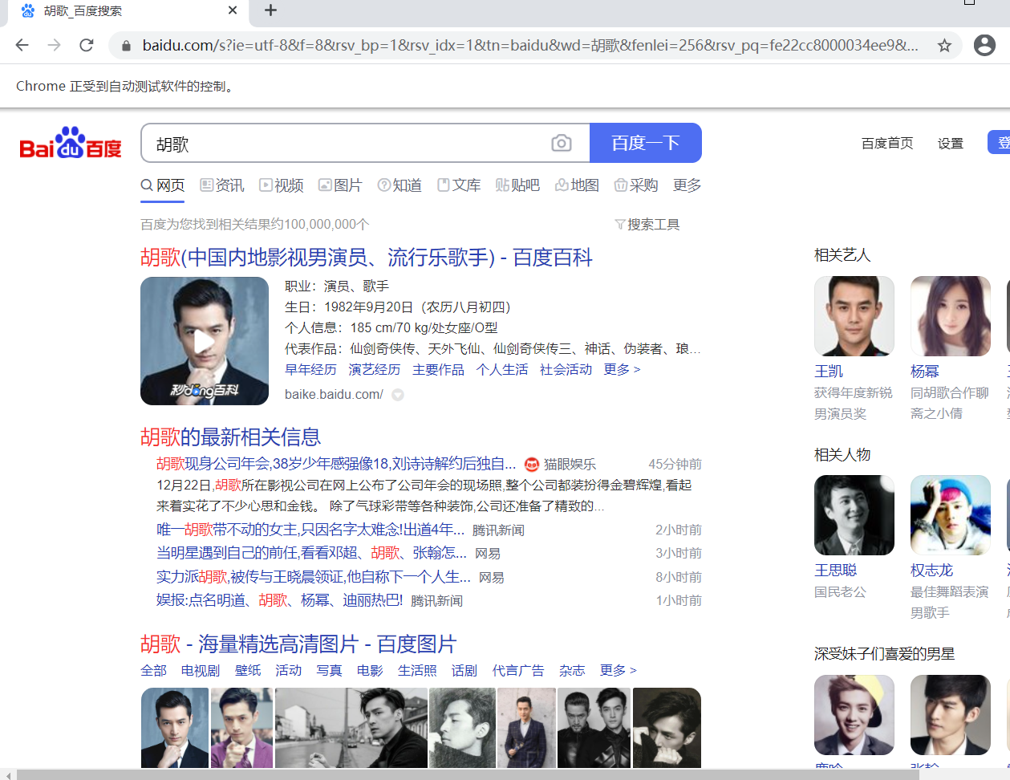1010x780 pixels.
Task: Open news 胡歌现身公司年会 headline
Action: click(x=336, y=464)
